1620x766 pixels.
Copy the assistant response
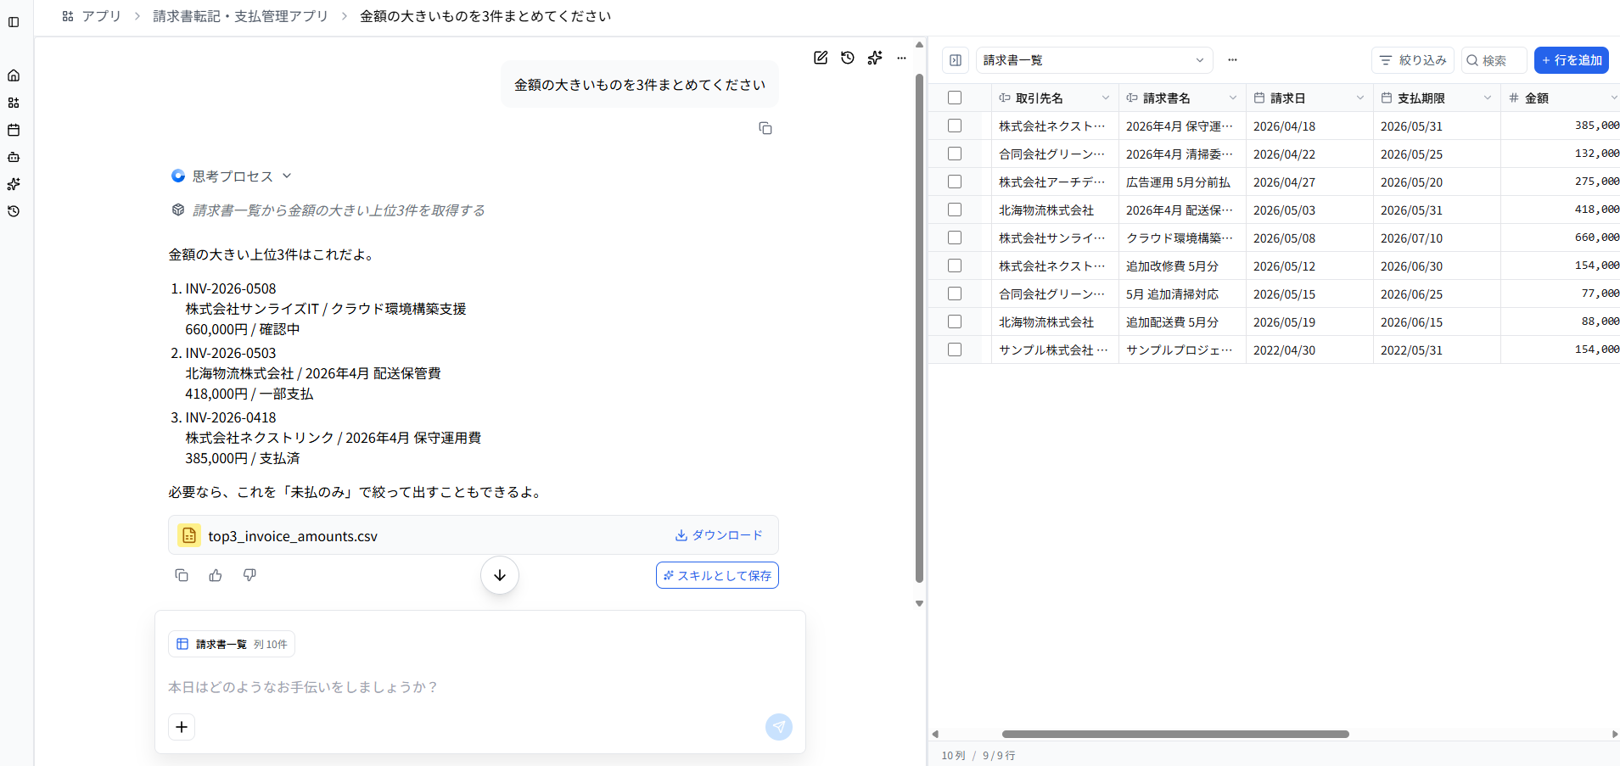coord(182,575)
